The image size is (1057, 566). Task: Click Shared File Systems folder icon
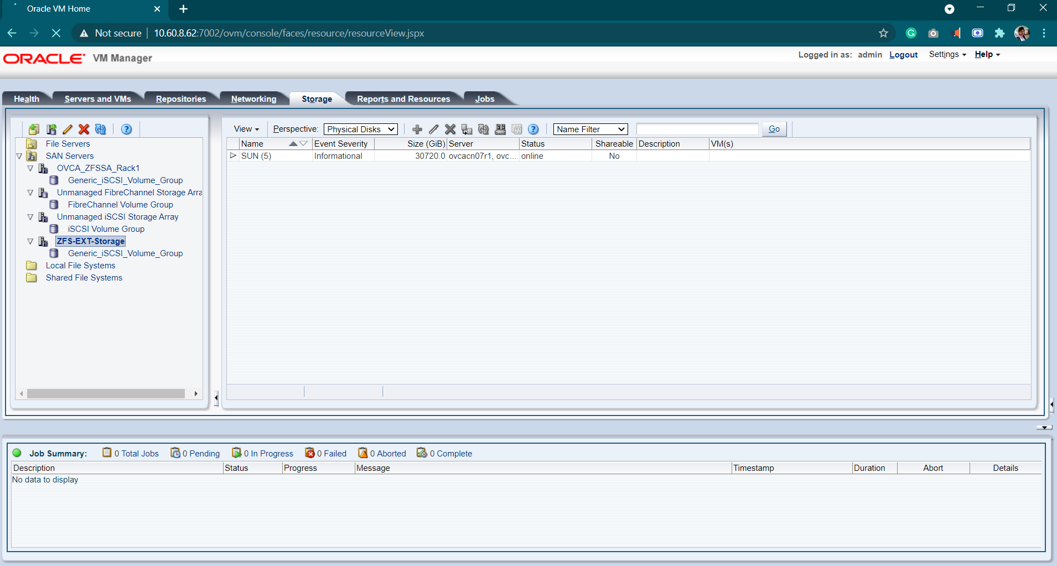click(32, 278)
